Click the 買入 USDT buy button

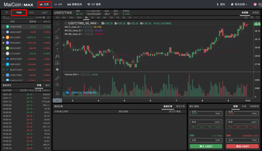206,146
